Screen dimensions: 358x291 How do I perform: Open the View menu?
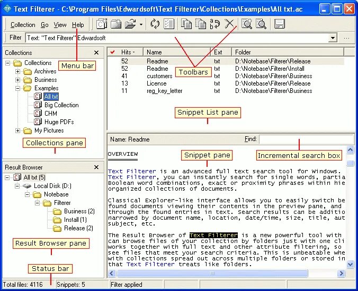(60, 25)
